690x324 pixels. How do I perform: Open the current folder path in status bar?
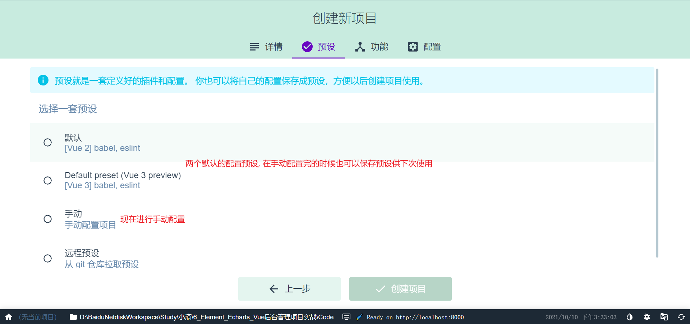pos(202,317)
